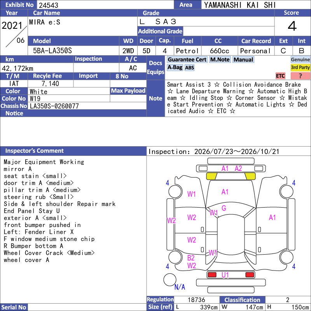Select the W1 mark on left front fender
The height and width of the screenshot is (311, 311).
191,194
